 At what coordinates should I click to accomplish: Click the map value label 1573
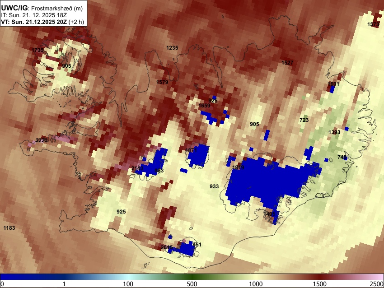(374, 24)
